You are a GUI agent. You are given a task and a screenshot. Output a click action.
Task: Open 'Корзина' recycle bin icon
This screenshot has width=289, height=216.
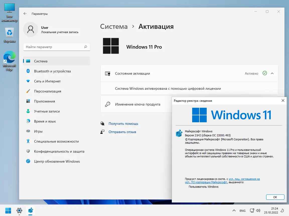(9, 35)
